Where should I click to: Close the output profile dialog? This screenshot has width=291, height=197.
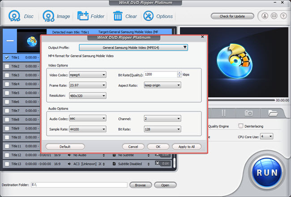pyautogui.click(x=202, y=37)
